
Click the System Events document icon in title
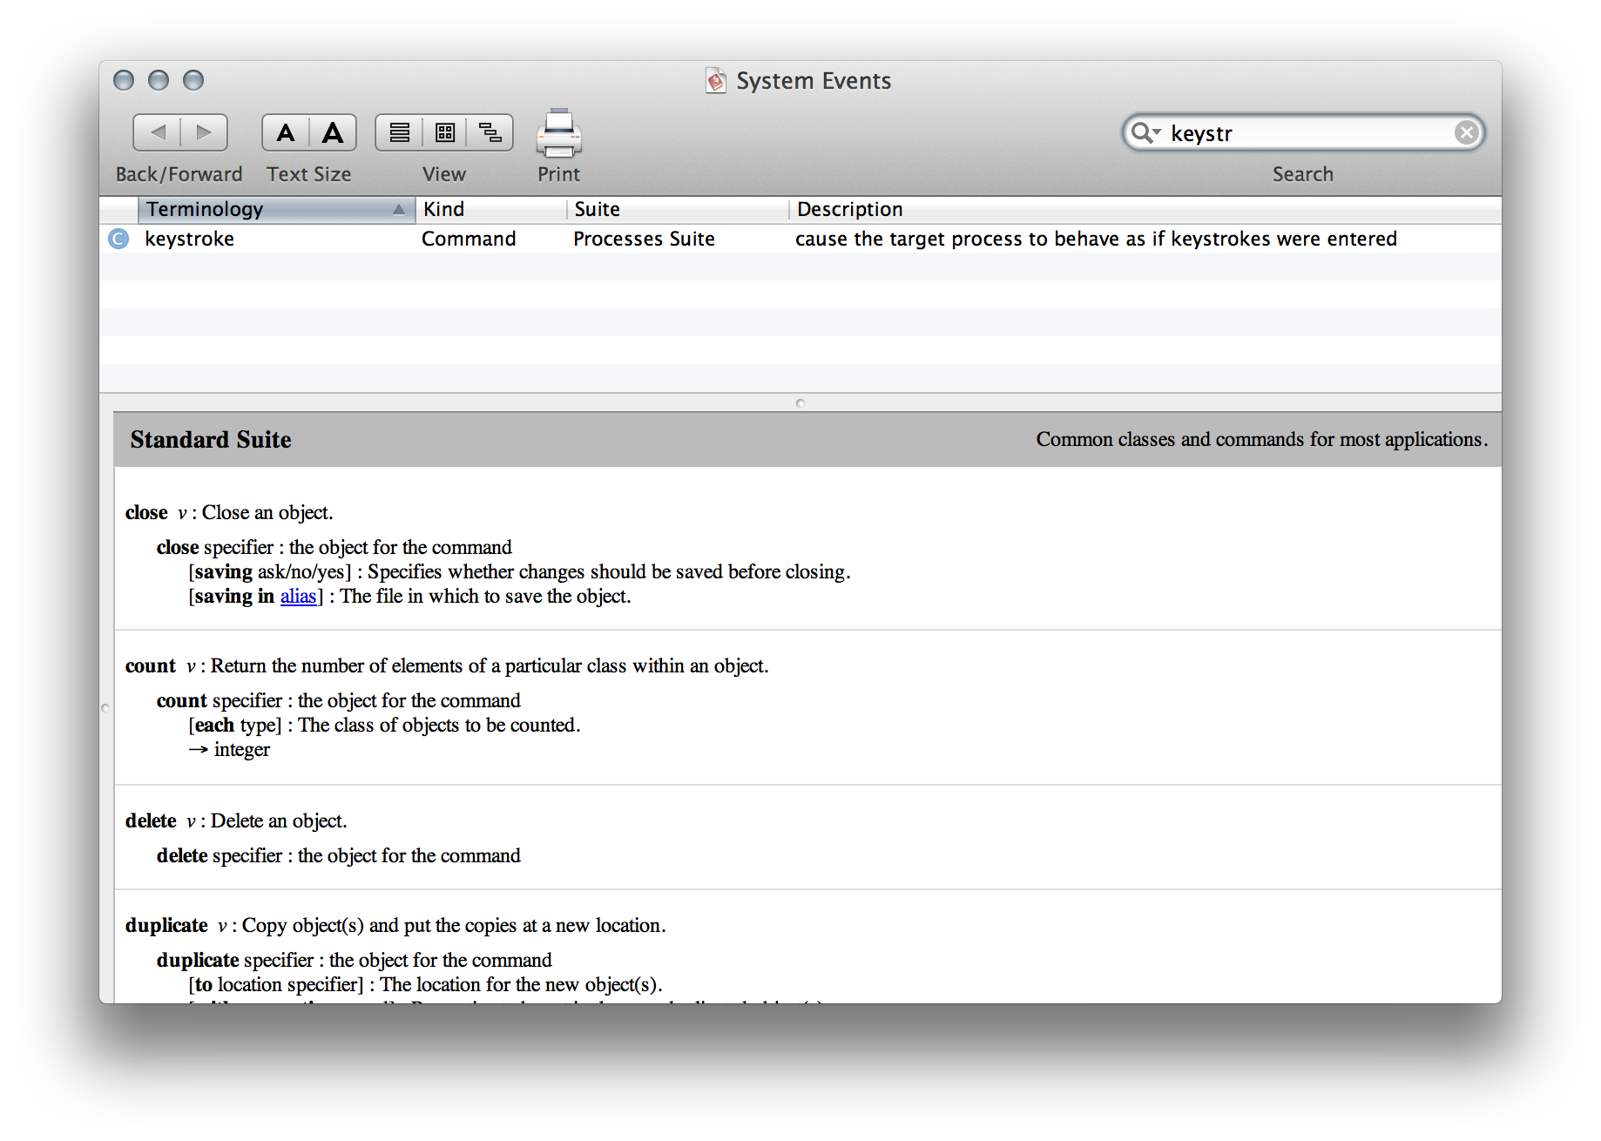pyautogui.click(x=716, y=81)
